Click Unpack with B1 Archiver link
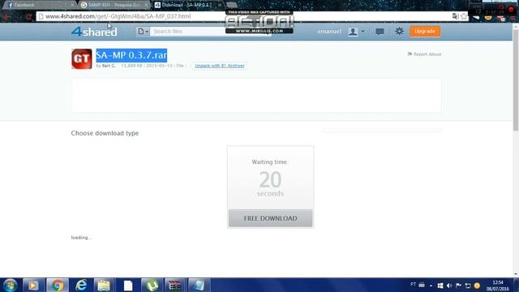The height and width of the screenshot is (292, 519). point(220,66)
